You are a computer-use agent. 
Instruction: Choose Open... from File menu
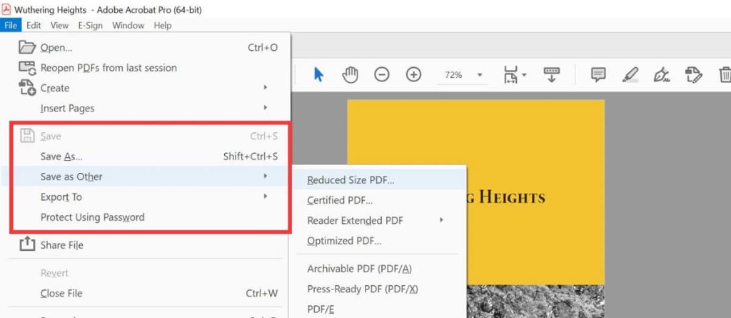tap(145, 48)
